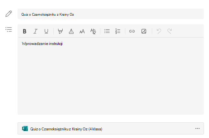This screenshot has height=138, width=209.
Task: Toggle Underline formatting
Action: point(46,31)
